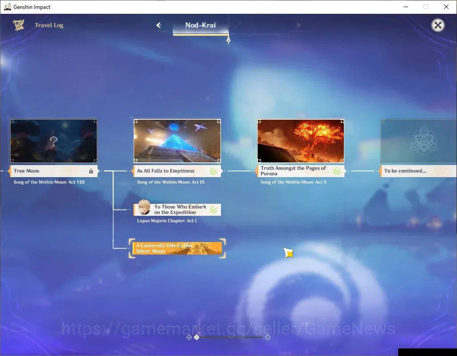Image resolution: width=457 pixels, height=356 pixels.
Task: Select the Nod-Krai region tab
Action: 200,25
